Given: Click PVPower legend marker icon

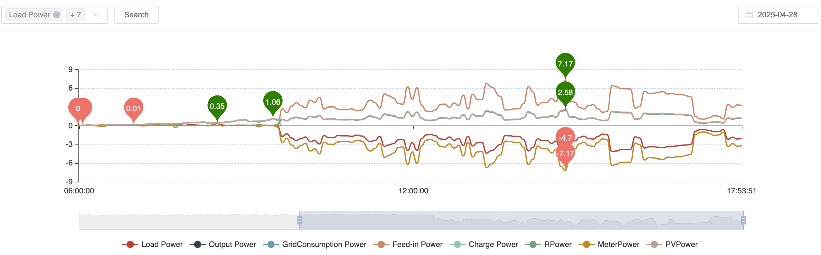Looking at the screenshot, I should click(x=654, y=244).
